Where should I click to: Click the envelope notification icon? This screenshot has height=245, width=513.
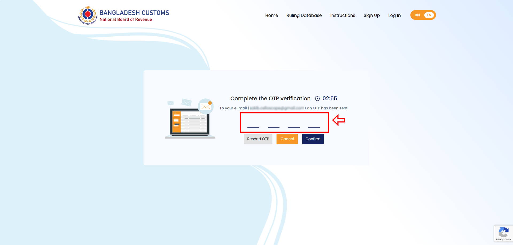click(206, 106)
